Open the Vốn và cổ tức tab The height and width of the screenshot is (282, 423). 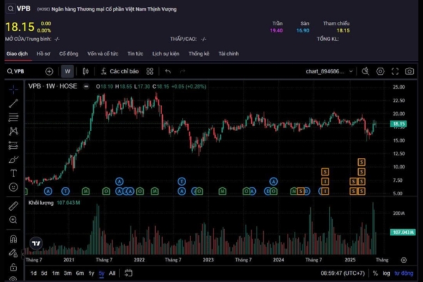pyautogui.click(x=103, y=54)
